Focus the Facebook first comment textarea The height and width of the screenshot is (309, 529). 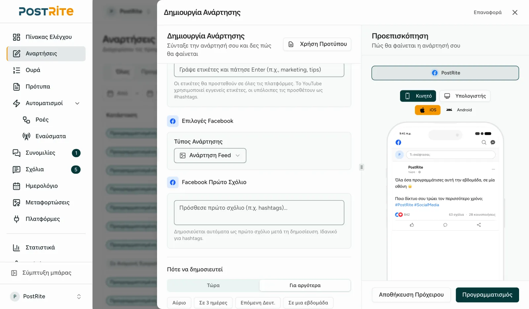tap(259, 212)
